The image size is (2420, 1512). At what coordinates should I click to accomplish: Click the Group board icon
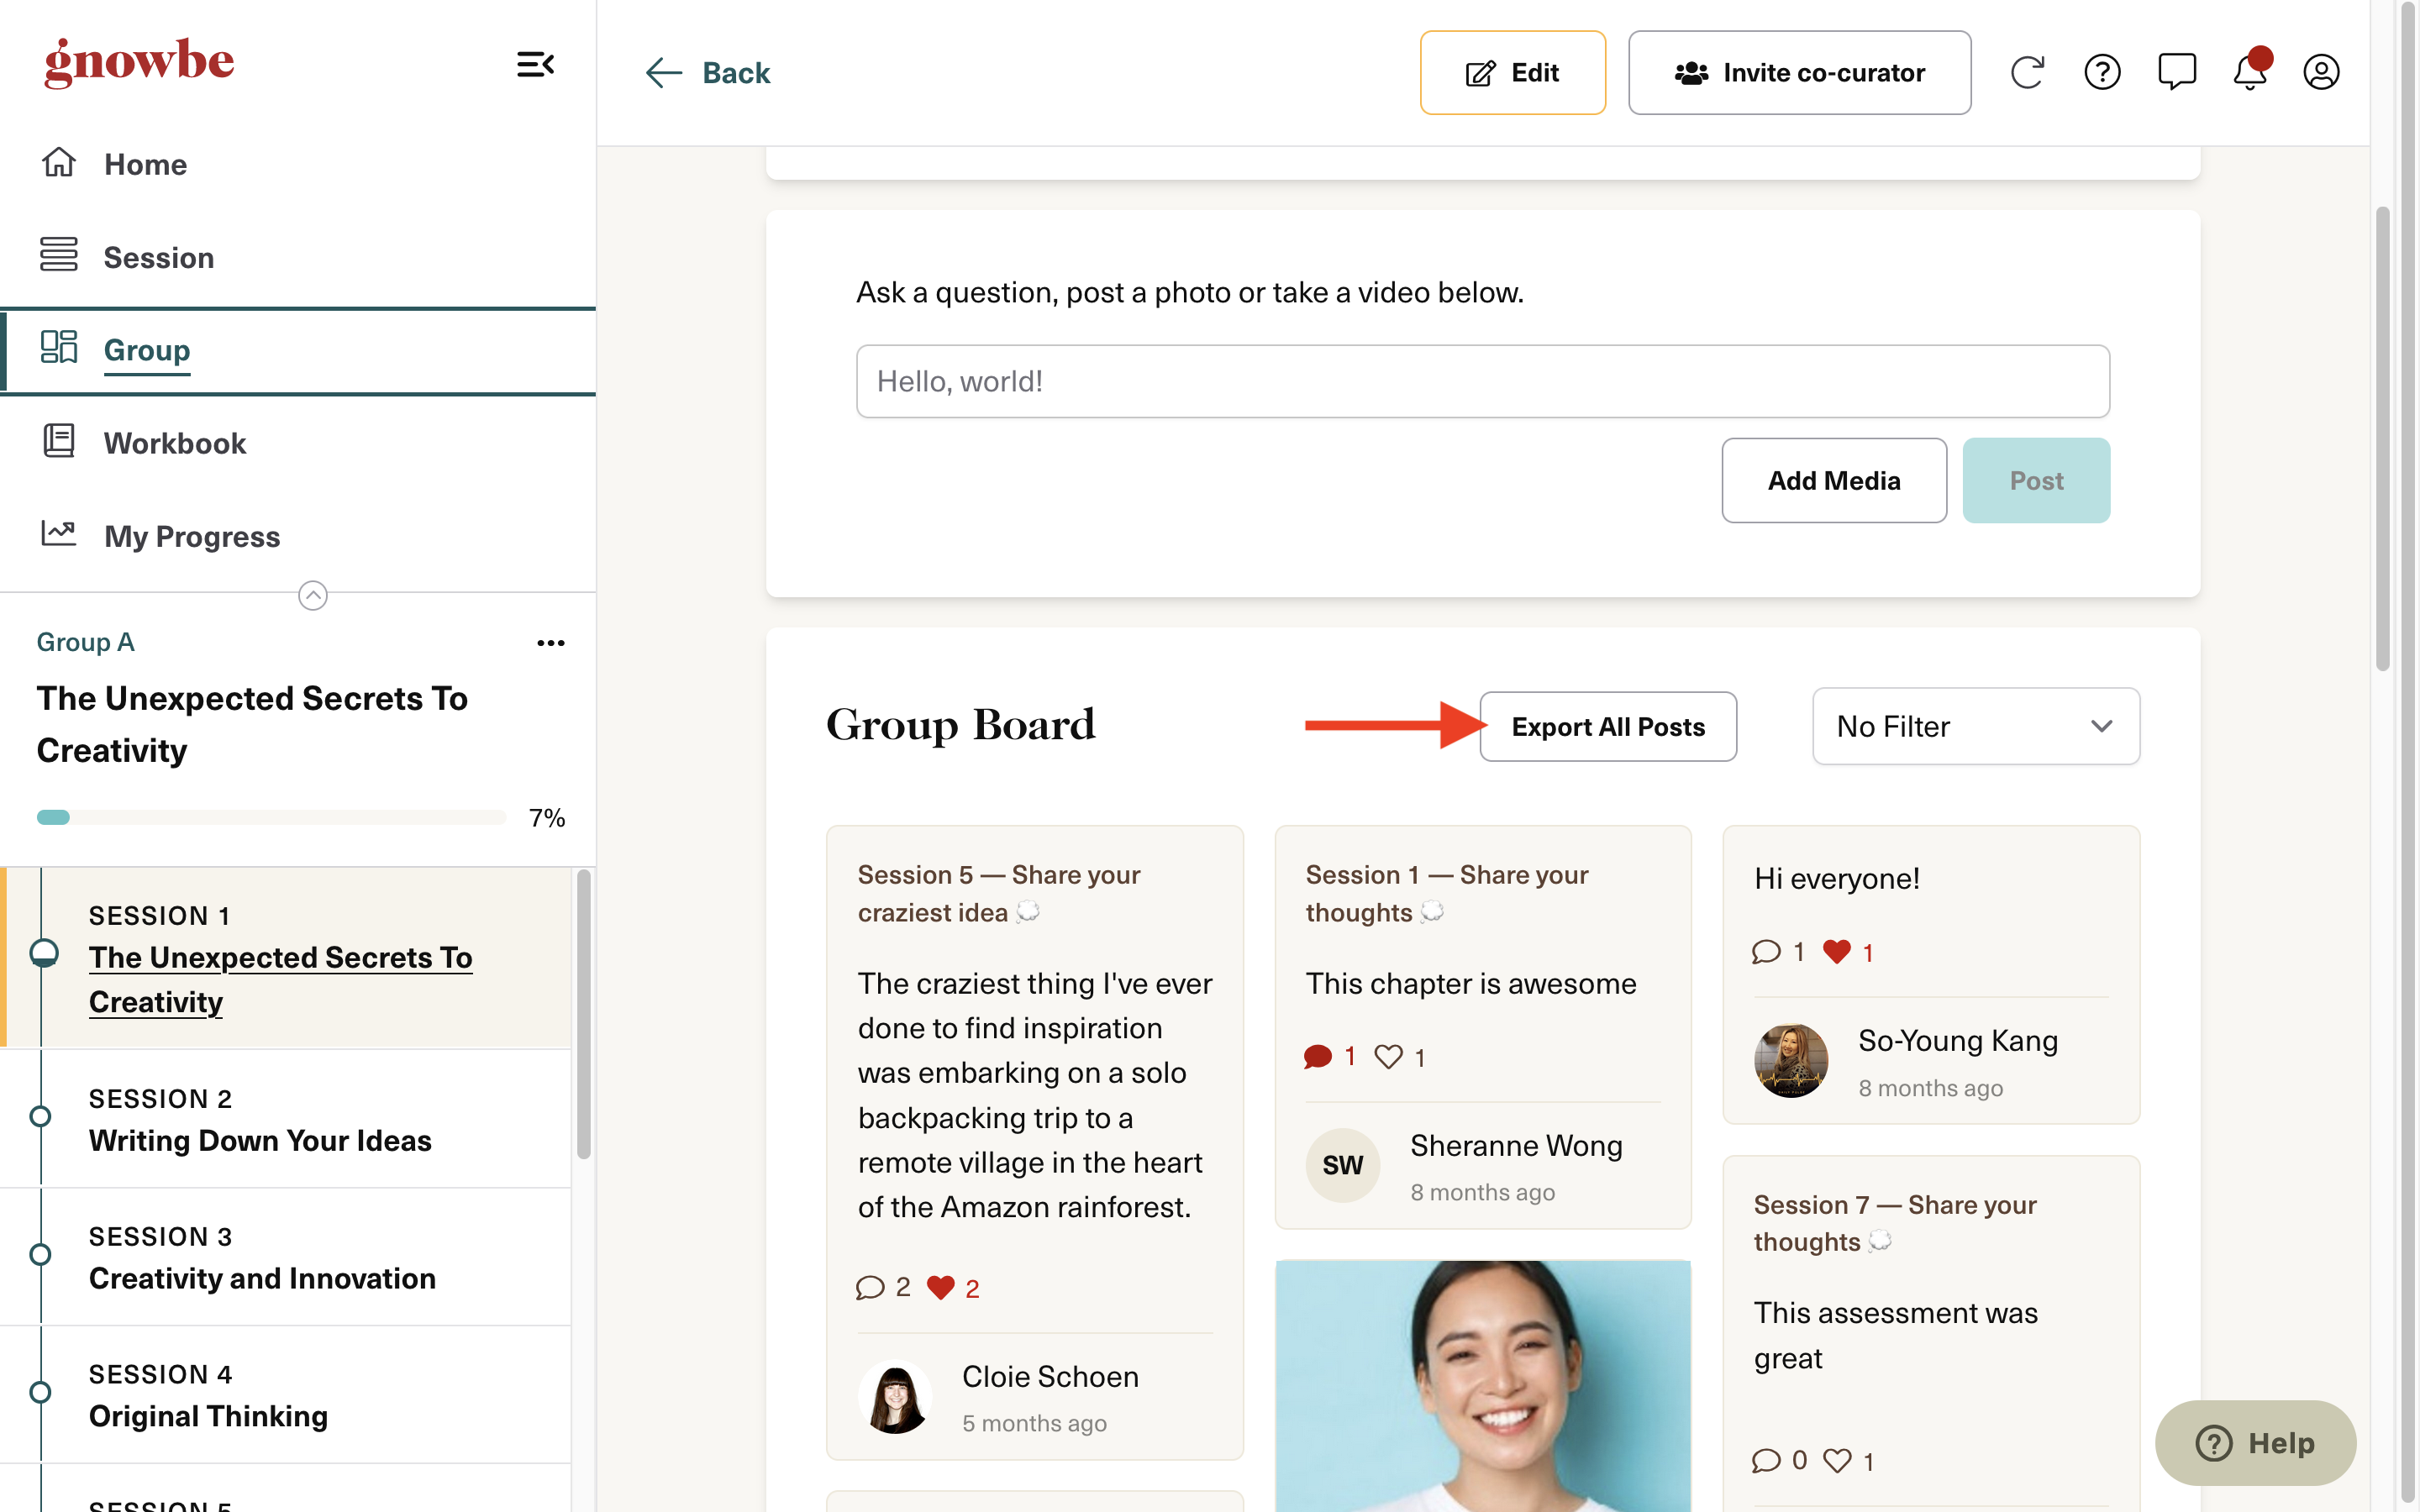pos(58,347)
